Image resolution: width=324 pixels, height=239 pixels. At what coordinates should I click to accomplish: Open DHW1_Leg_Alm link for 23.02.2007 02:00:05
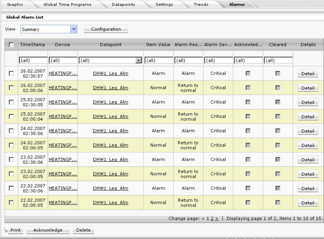[111, 174]
